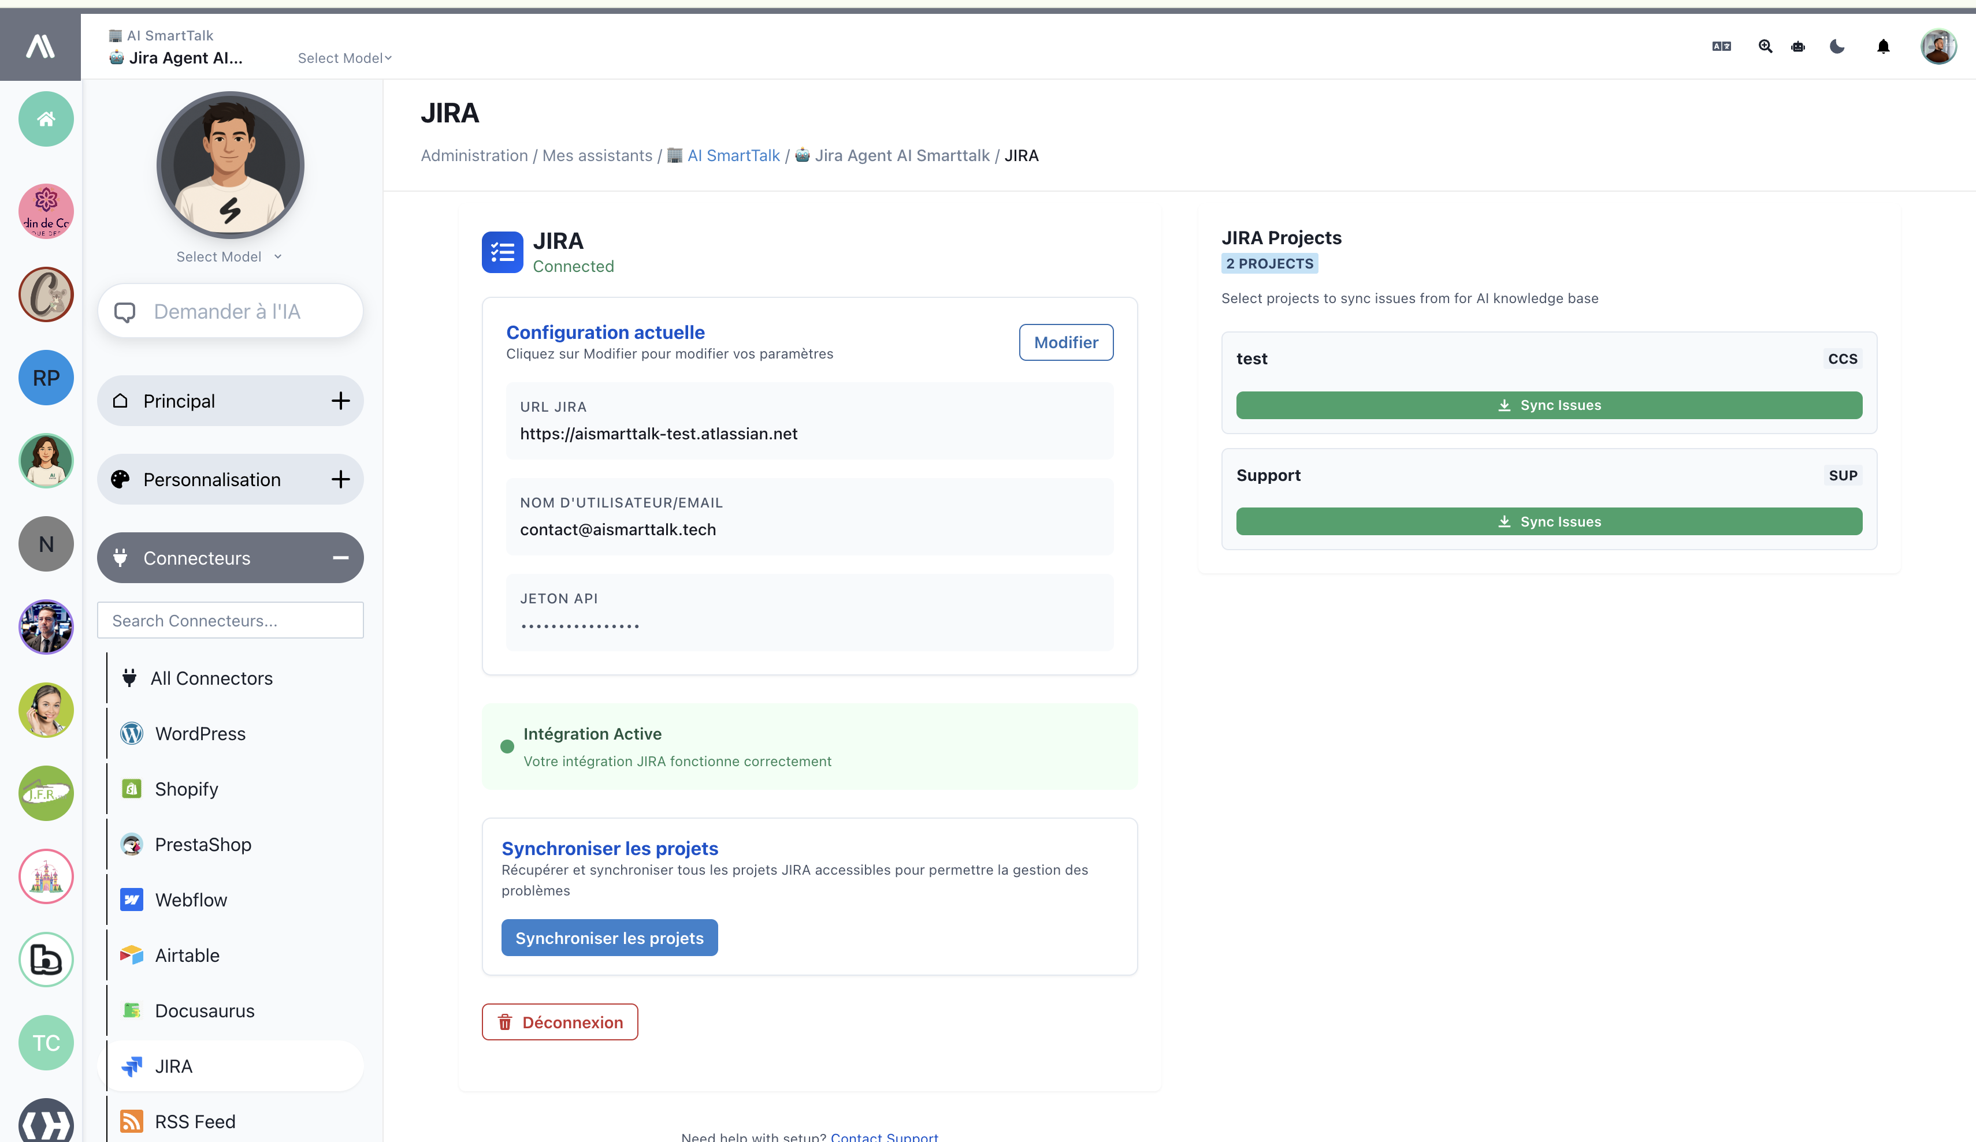Open the PrestaShop connector

point(202,844)
